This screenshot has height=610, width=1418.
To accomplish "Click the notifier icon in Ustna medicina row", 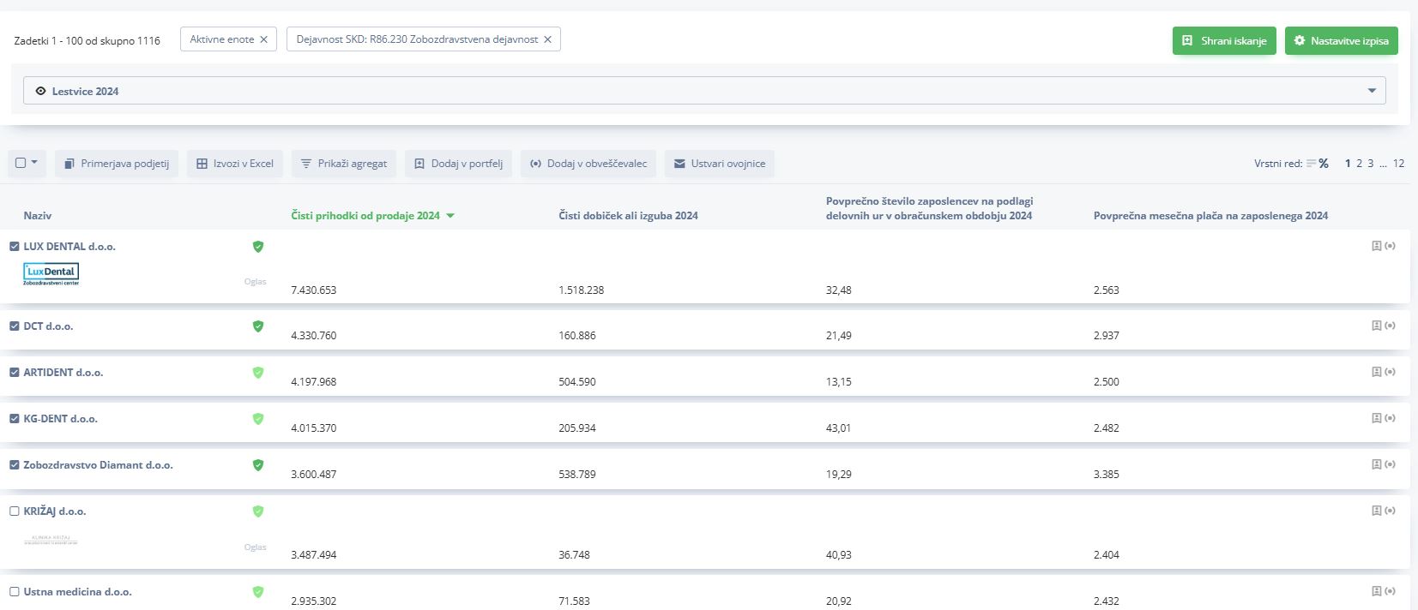I will coord(1390,591).
